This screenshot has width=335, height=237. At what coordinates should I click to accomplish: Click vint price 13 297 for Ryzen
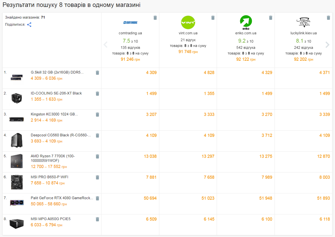point(208,156)
